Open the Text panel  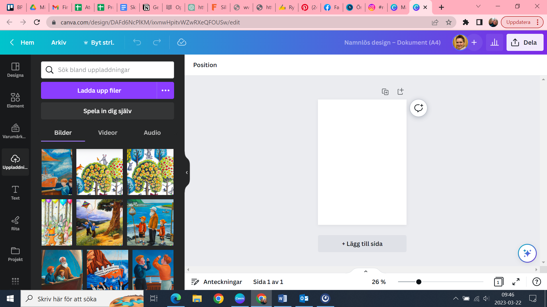(x=15, y=193)
